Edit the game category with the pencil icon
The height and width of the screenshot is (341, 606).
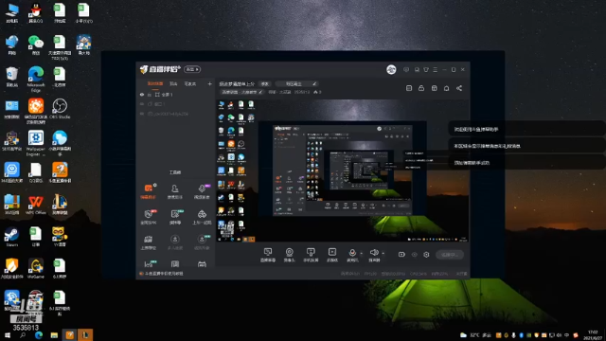click(x=260, y=92)
